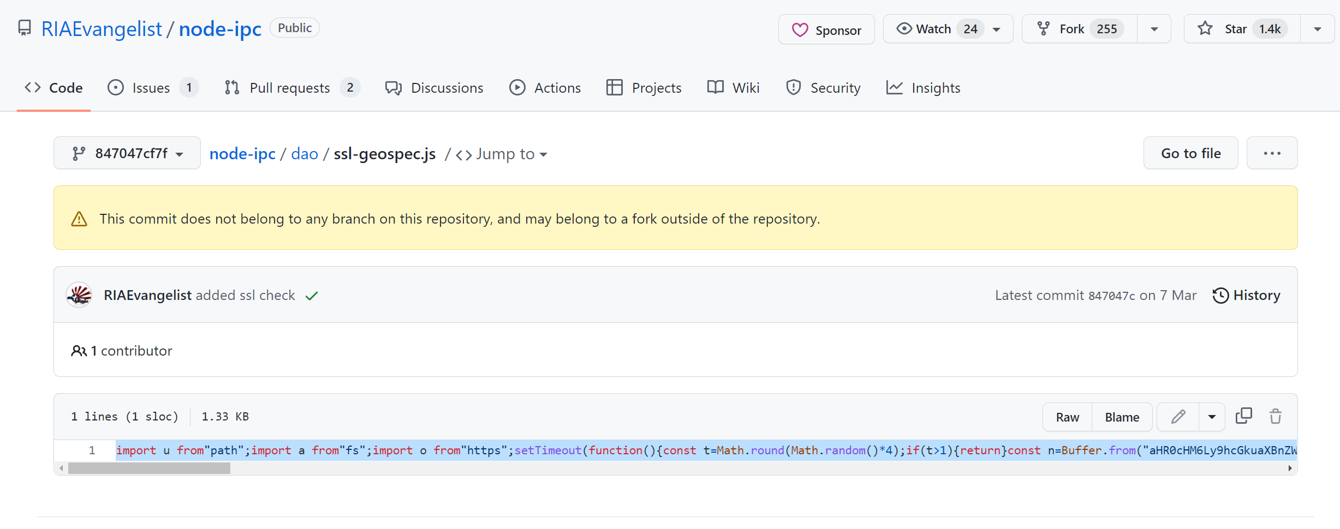This screenshot has width=1340, height=529.
Task: Open the Issues tab
Action: [153, 88]
